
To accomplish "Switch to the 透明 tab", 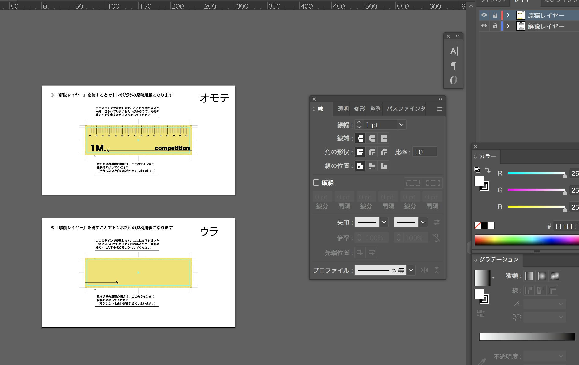I will coord(343,109).
